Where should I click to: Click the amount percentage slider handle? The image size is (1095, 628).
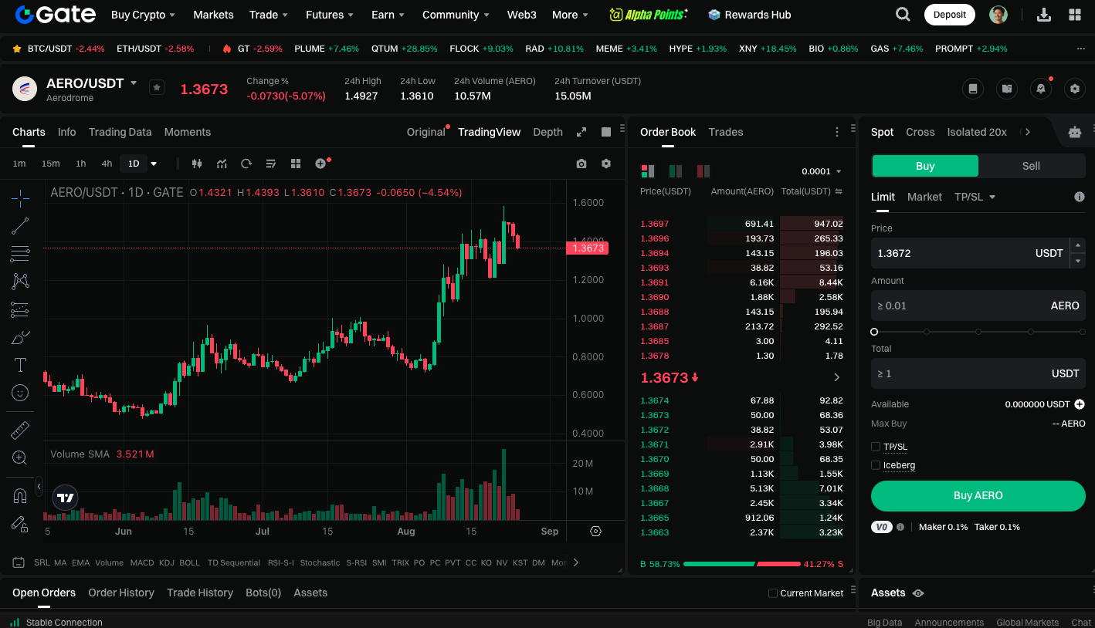point(874,332)
